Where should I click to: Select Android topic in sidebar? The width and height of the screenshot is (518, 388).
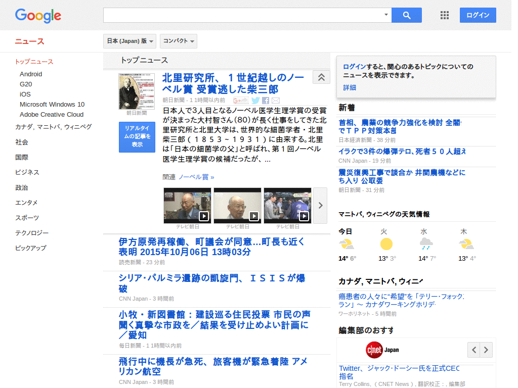coord(31,74)
